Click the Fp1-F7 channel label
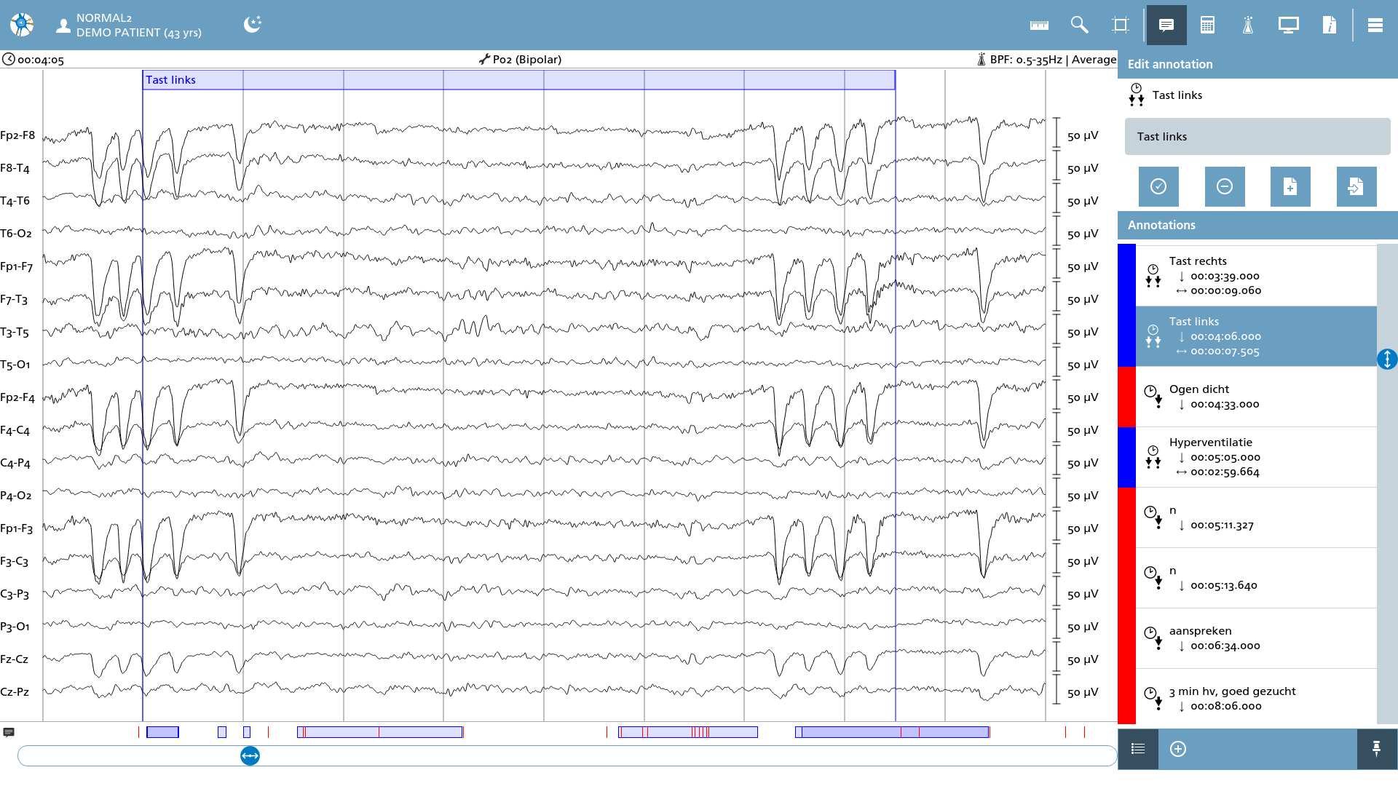This screenshot has height=786, width=1398. (x=17, y=266)
